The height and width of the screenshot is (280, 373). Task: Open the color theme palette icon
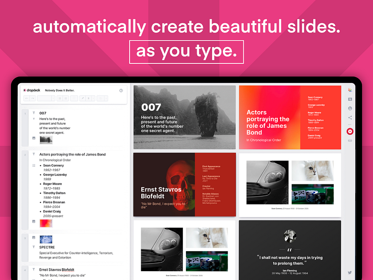click(350, 90)
